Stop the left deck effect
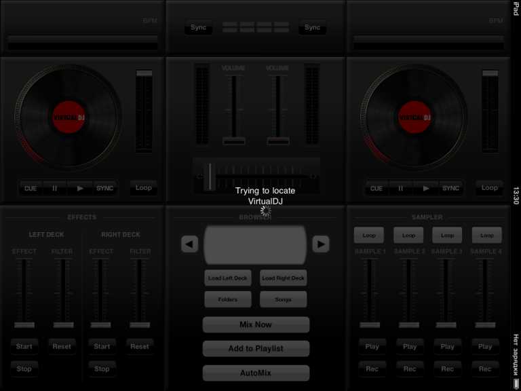 click(x=24, y=369)
